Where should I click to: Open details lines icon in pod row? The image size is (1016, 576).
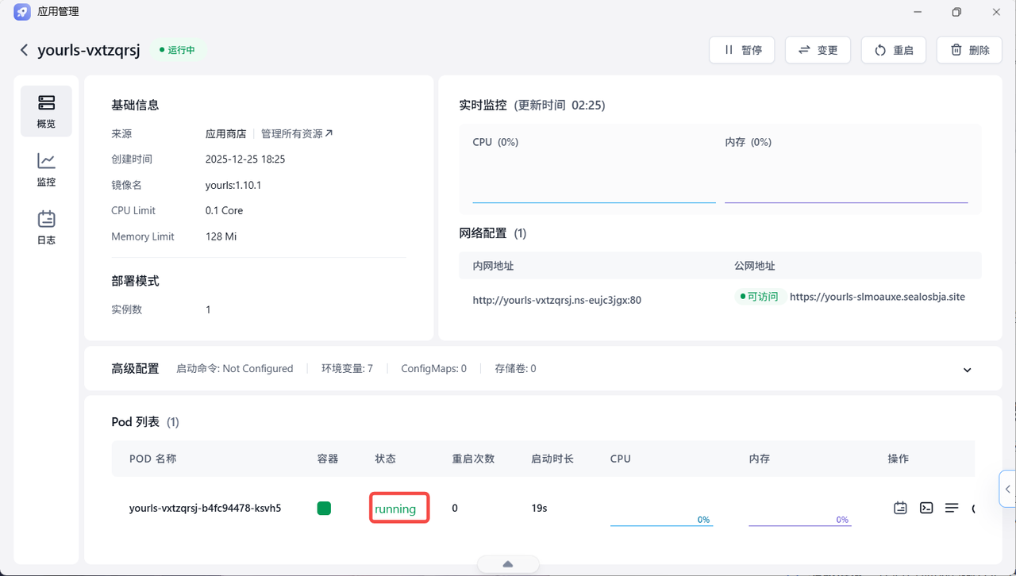pos(952,508)
